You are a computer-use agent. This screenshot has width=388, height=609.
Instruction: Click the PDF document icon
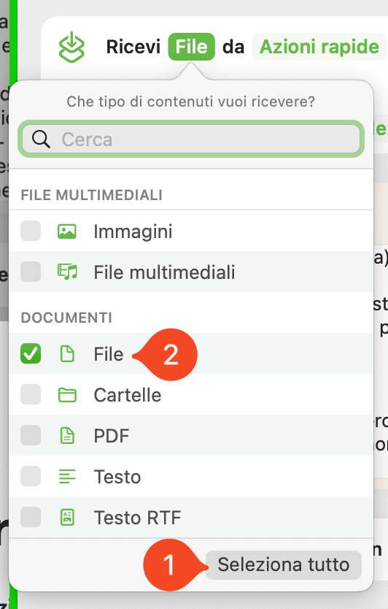pyautogui.click(x=67, y=435)
